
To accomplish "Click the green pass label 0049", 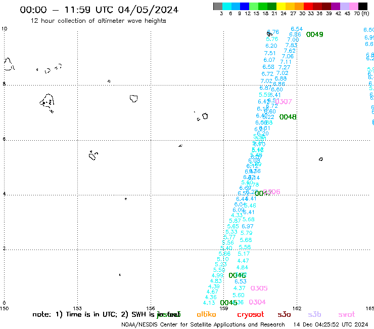I will coord(314,34).
